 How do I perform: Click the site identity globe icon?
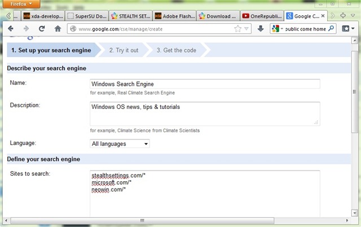pyautogui.click(x=73, y=29)
